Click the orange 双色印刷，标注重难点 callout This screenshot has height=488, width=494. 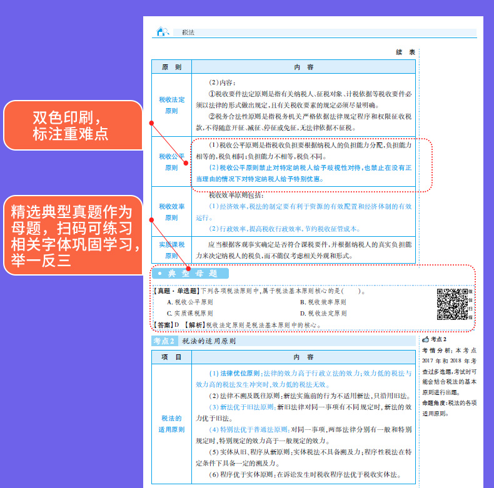pos(73,126)
